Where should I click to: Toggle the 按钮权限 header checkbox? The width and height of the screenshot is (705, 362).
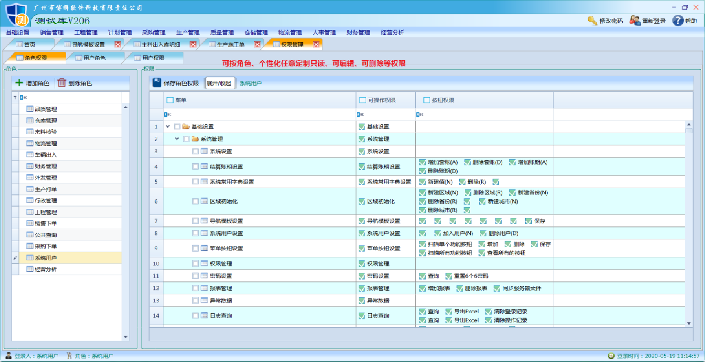click(x=427, y=100)
